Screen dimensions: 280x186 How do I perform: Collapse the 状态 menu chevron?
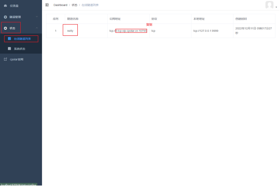coord(36,28)
